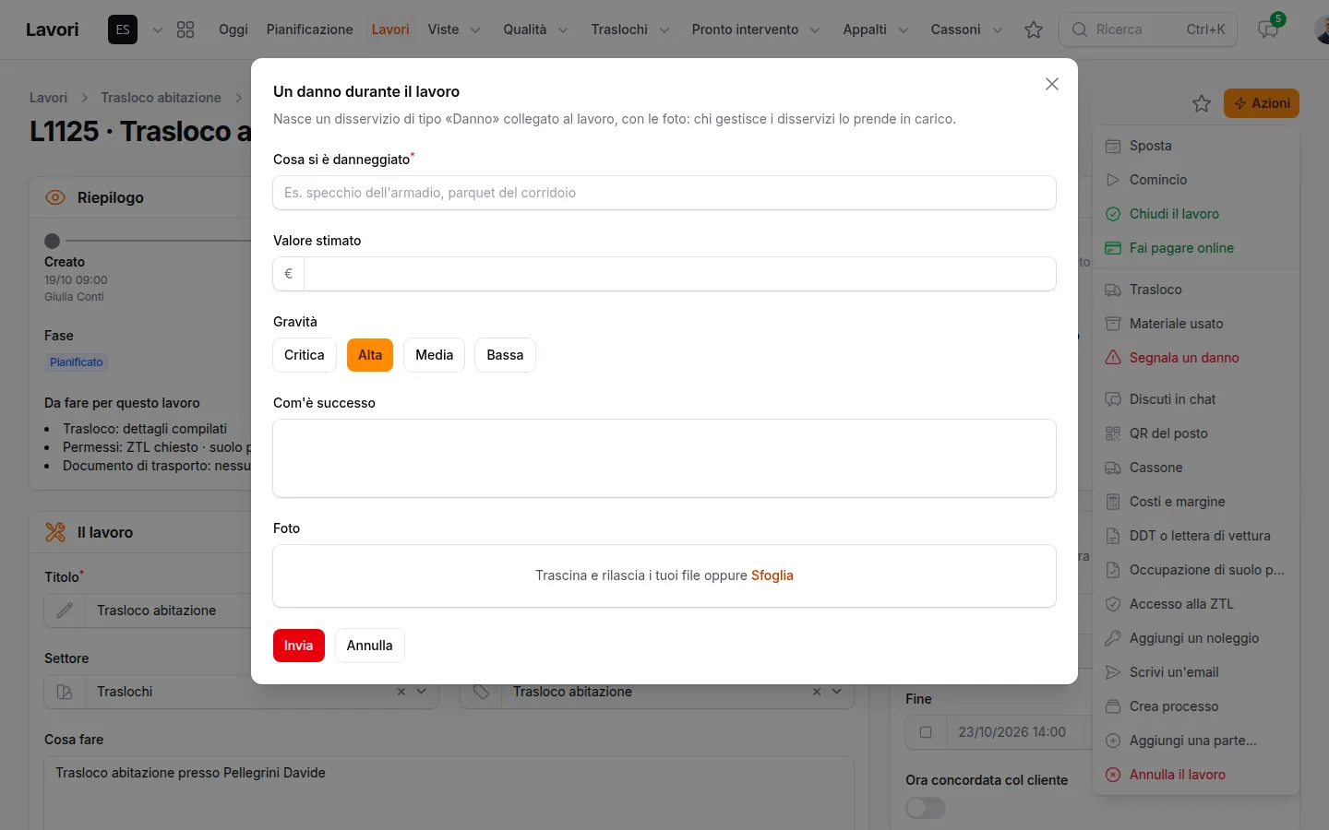The image size is (1329, 830).
Task: Click the Costi e margine calculator icon
Action: (1113, 502)
